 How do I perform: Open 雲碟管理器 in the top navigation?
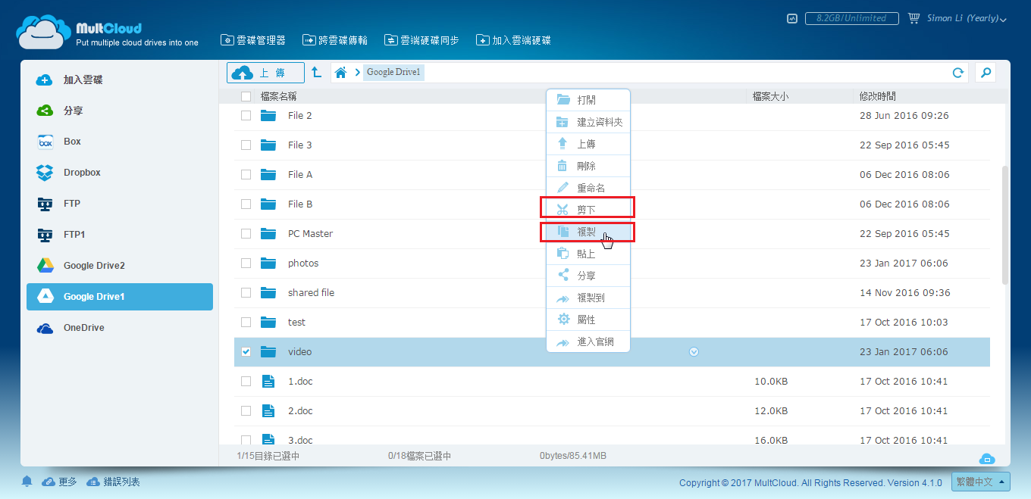point(253,40)
